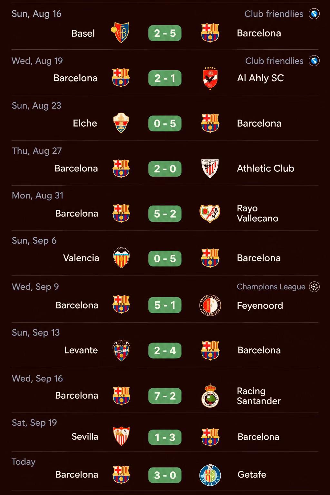Click the Sevilla club crest

coord(121,436)
